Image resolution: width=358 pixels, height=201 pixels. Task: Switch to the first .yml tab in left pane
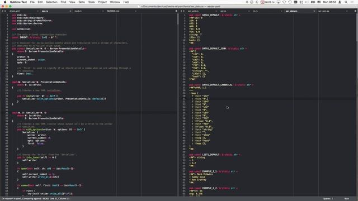(x=15, y=11)
